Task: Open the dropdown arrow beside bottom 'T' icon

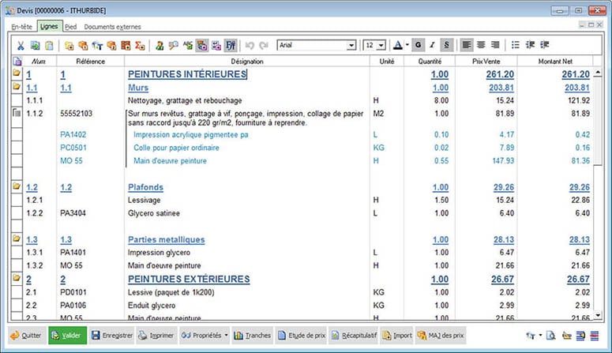Action: (x=540, y=336)
